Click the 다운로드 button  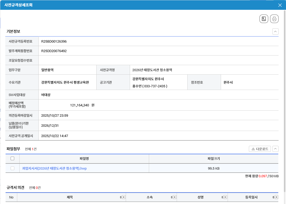[x=260, y=149]
